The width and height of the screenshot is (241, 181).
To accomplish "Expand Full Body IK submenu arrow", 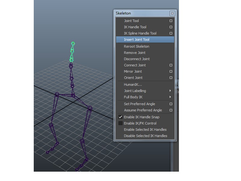I will coord(170,97).
